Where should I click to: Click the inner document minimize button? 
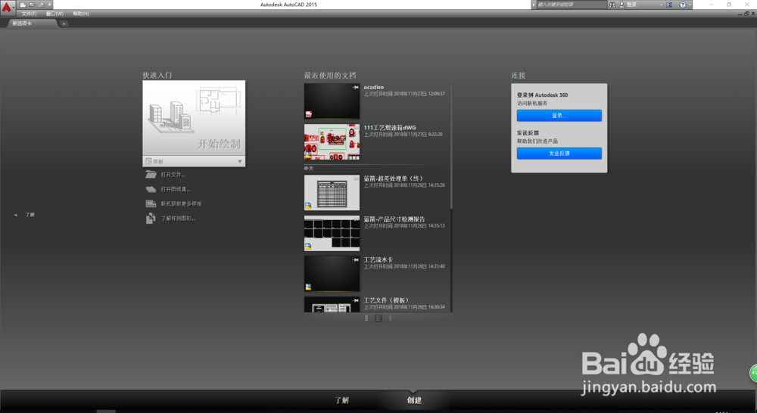pyautogui.click(x=740, y=14)
